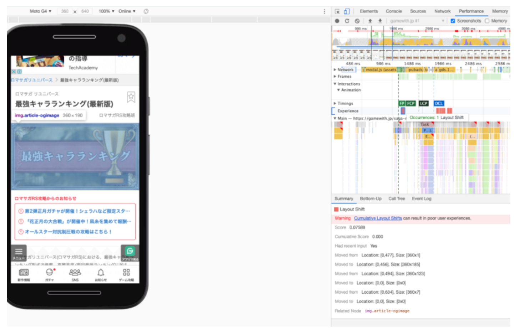
Task: Select the inspect element cursor icon
Action: [x=337, y=11]
